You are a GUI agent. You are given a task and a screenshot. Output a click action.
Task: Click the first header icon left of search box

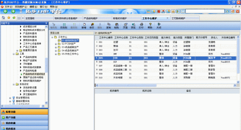(x=148, y=11)
